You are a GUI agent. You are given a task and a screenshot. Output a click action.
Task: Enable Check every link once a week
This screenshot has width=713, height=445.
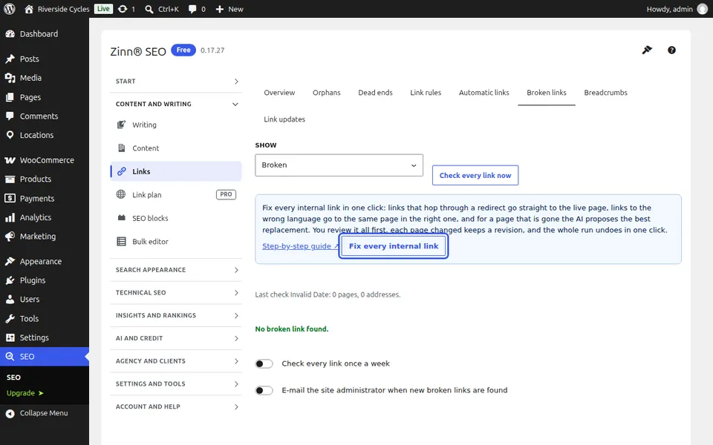click(264, 363)
